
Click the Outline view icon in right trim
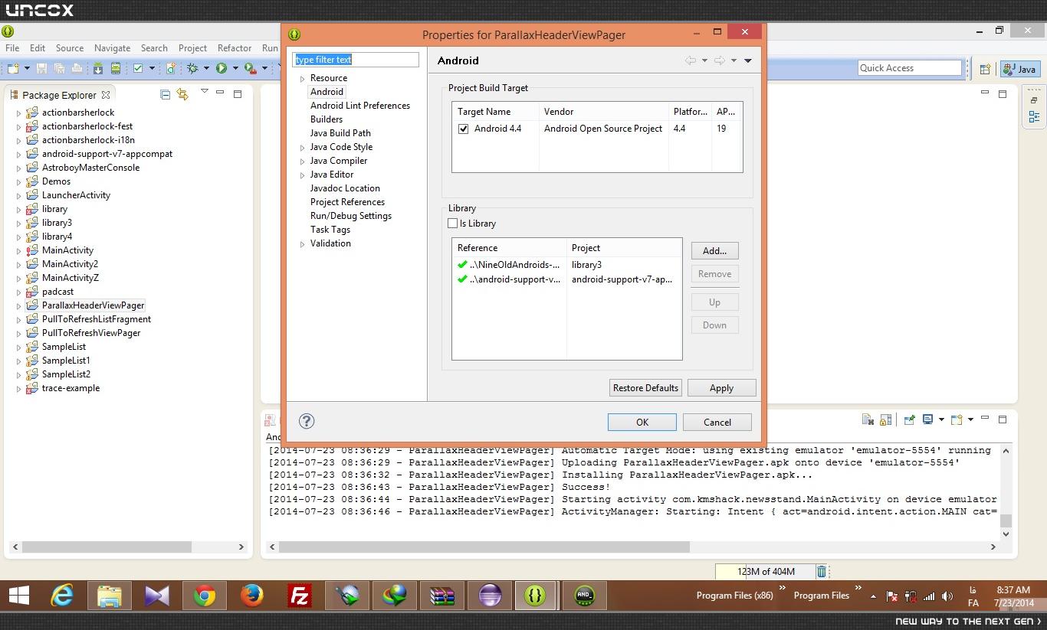[1034, 116]
